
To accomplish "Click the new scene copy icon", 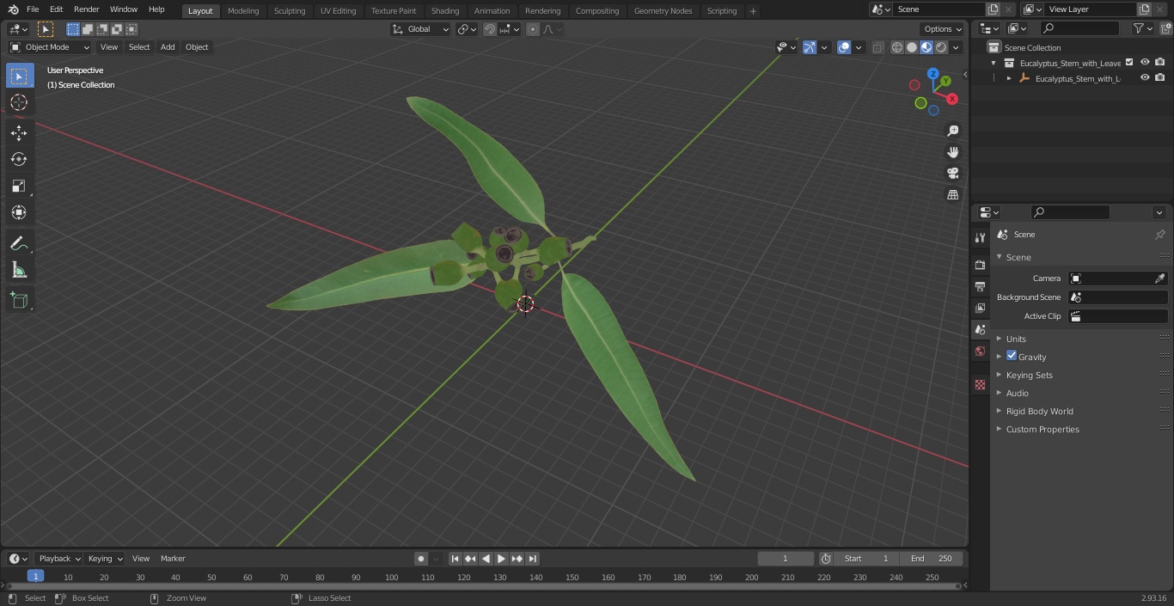I will point(994,9).
